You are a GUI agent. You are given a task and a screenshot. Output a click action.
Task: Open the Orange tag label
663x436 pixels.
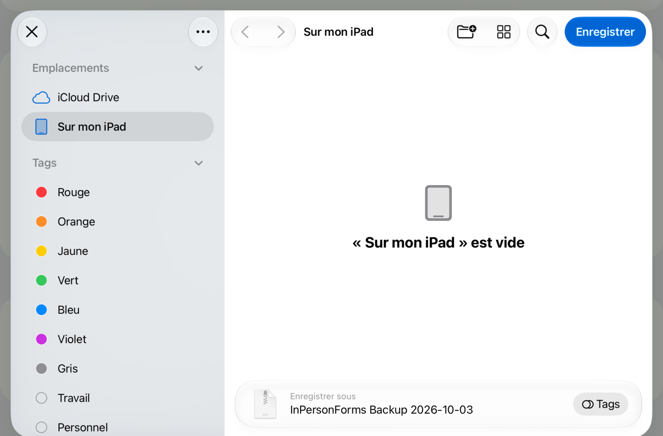76,222
